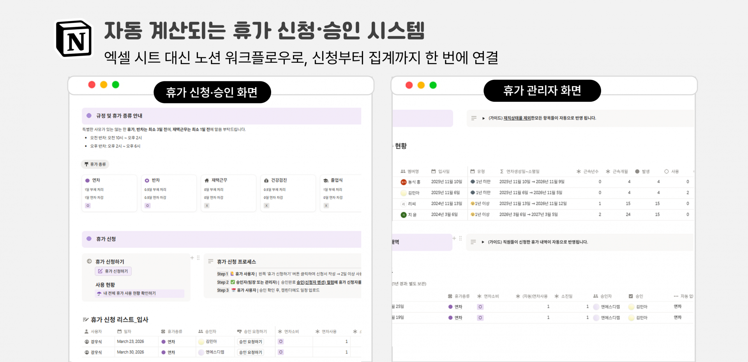The image size is (748, 362).
Task: Toggle the X tag on the 졸업식 card
Action: point(326,206)
